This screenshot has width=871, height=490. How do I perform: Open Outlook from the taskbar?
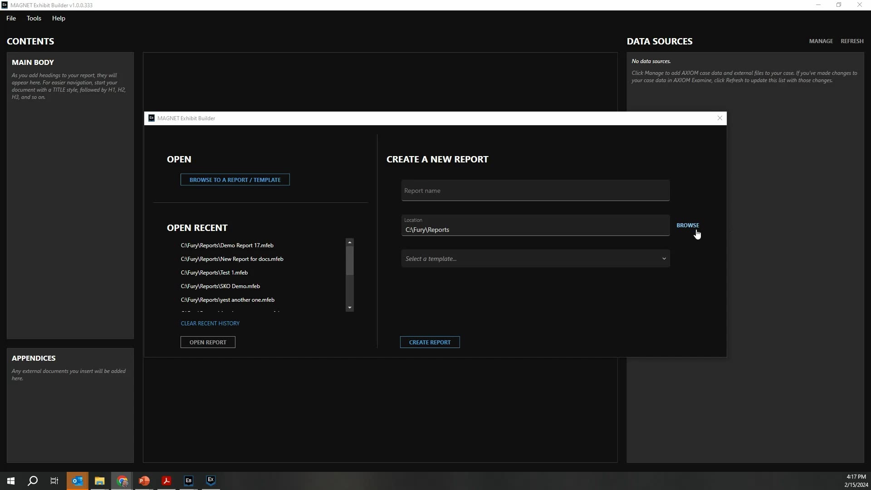pyautogui.click(x=77, y=480)
